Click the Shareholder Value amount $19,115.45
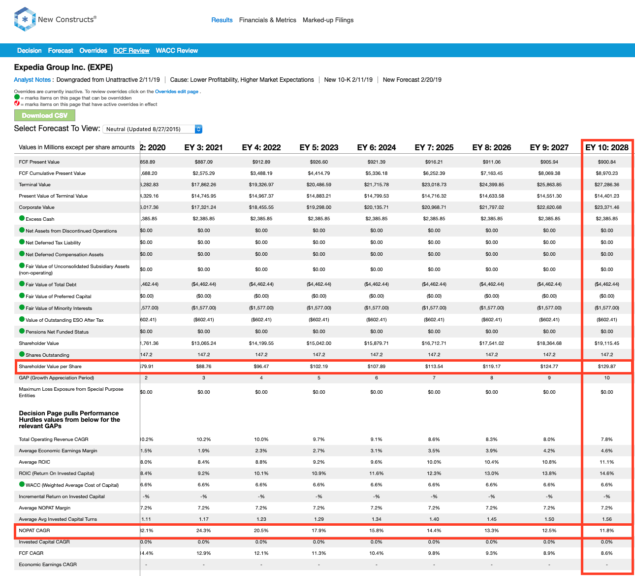 (607, 343)
